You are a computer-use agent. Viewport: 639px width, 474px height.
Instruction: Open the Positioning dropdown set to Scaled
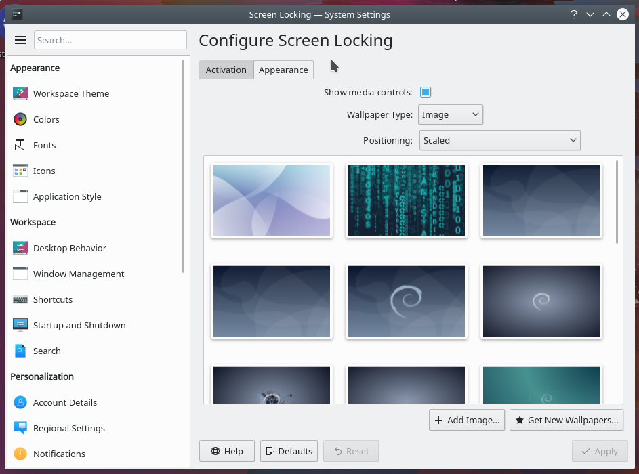click(x=499, y=140)
